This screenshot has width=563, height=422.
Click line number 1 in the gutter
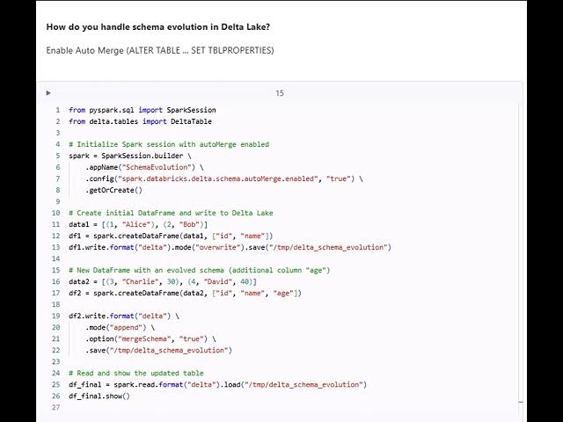58,110
